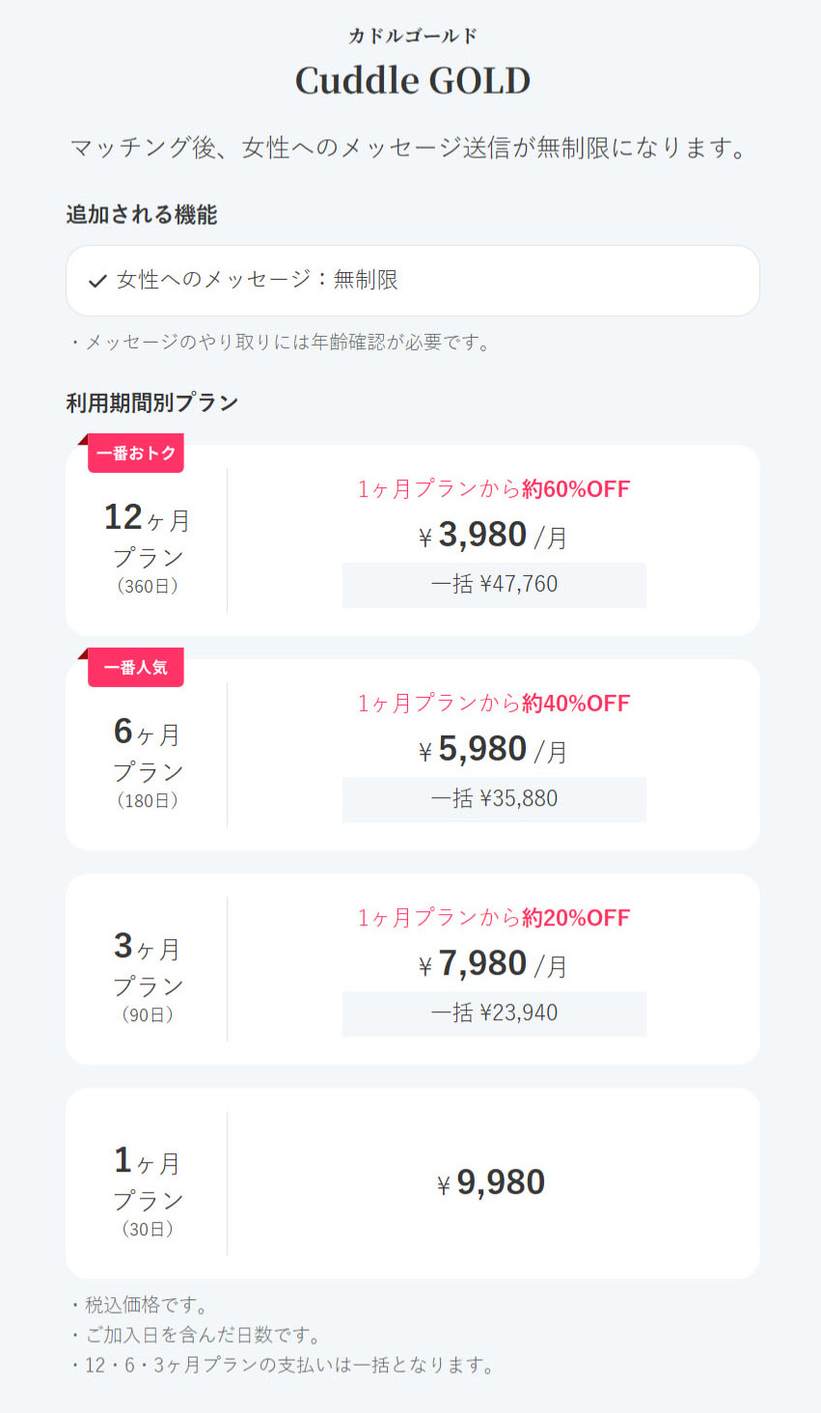The height and width of the screenshot is (1413, 821).
Task: Click the 約40%OFF discount text
Action: coord(576,704)
